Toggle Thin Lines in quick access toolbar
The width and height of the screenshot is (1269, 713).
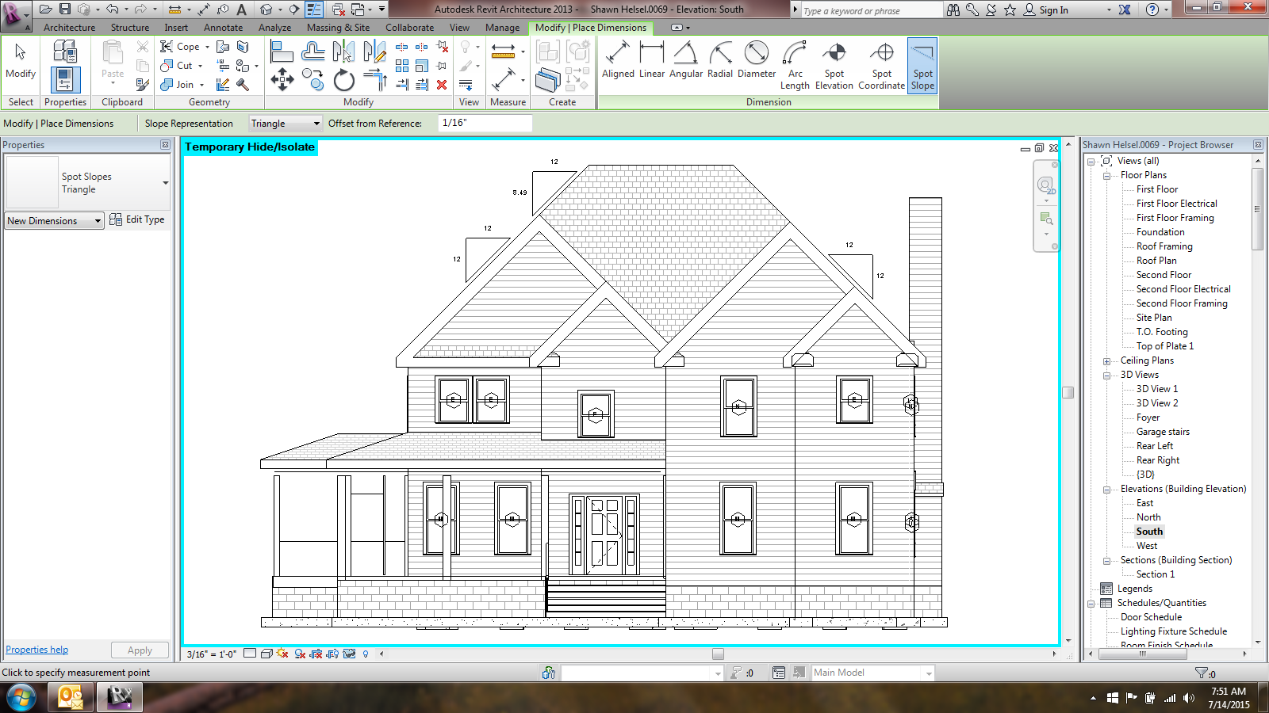(314, 10)
